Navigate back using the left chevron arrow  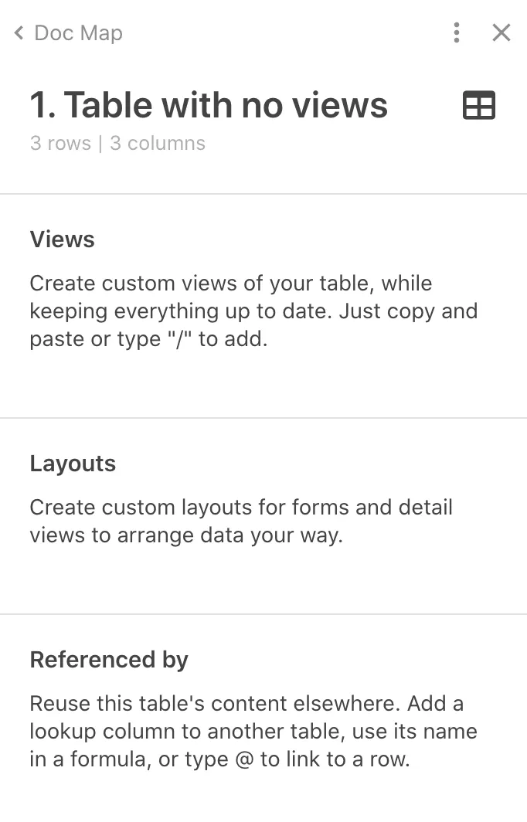[x=17, y=33]
